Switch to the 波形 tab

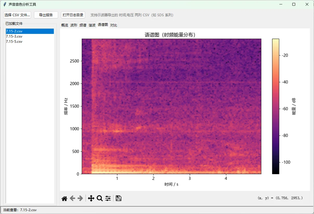click(74, 25)
